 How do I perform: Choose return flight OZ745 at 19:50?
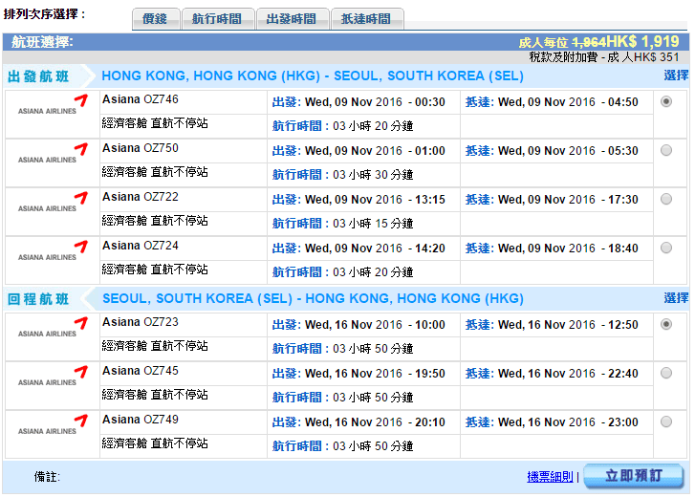(x=666, y=373)
